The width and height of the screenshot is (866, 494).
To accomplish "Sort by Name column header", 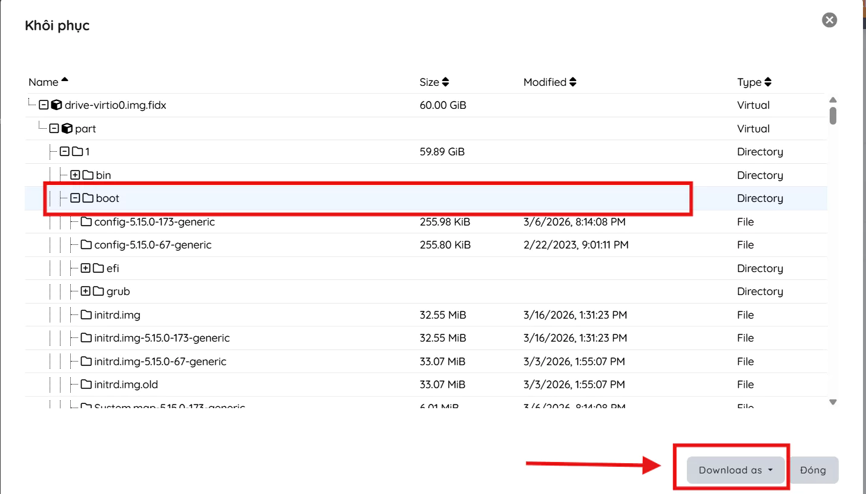I will tap(44, 82).
